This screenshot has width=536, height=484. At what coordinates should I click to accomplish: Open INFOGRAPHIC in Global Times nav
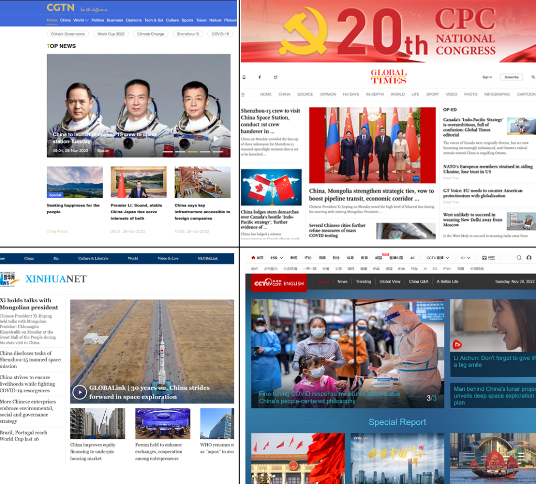[497, 94]
